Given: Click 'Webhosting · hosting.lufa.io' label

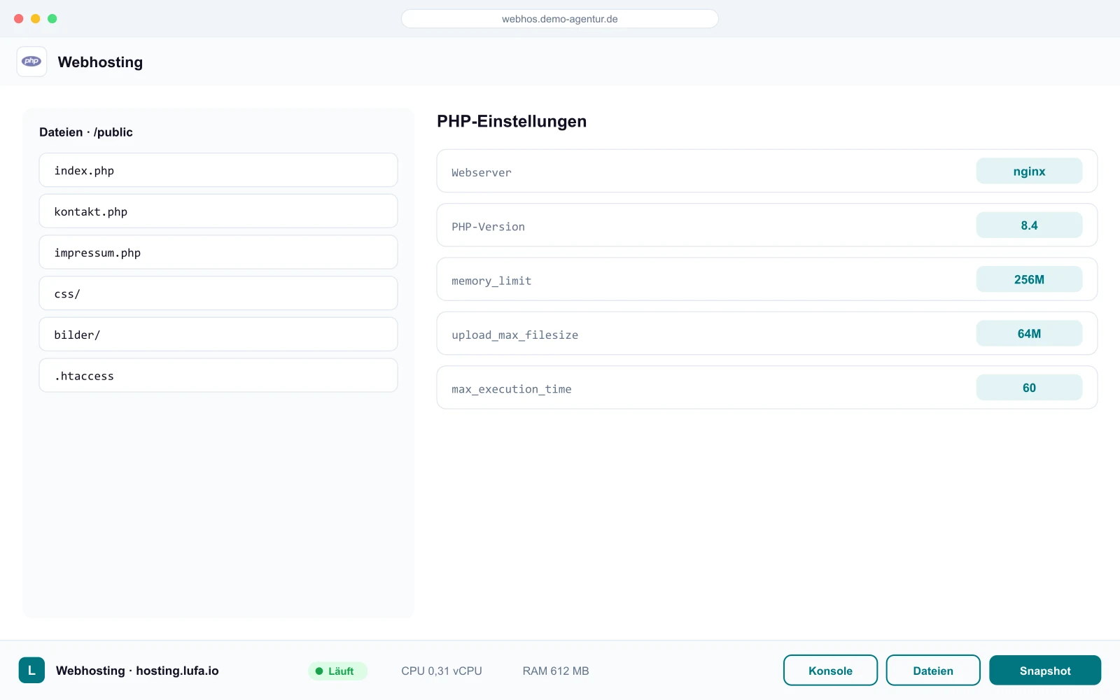Looking at the screenshot, I should tap(137, 671).
